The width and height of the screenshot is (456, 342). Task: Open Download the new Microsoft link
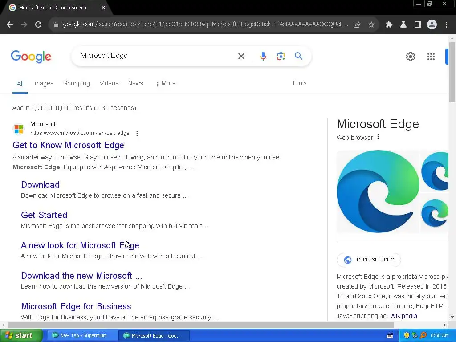coord(82,275)
